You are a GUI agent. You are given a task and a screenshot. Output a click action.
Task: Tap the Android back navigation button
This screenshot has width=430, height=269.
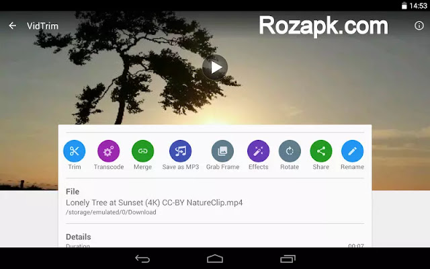[x=142, y=258]
